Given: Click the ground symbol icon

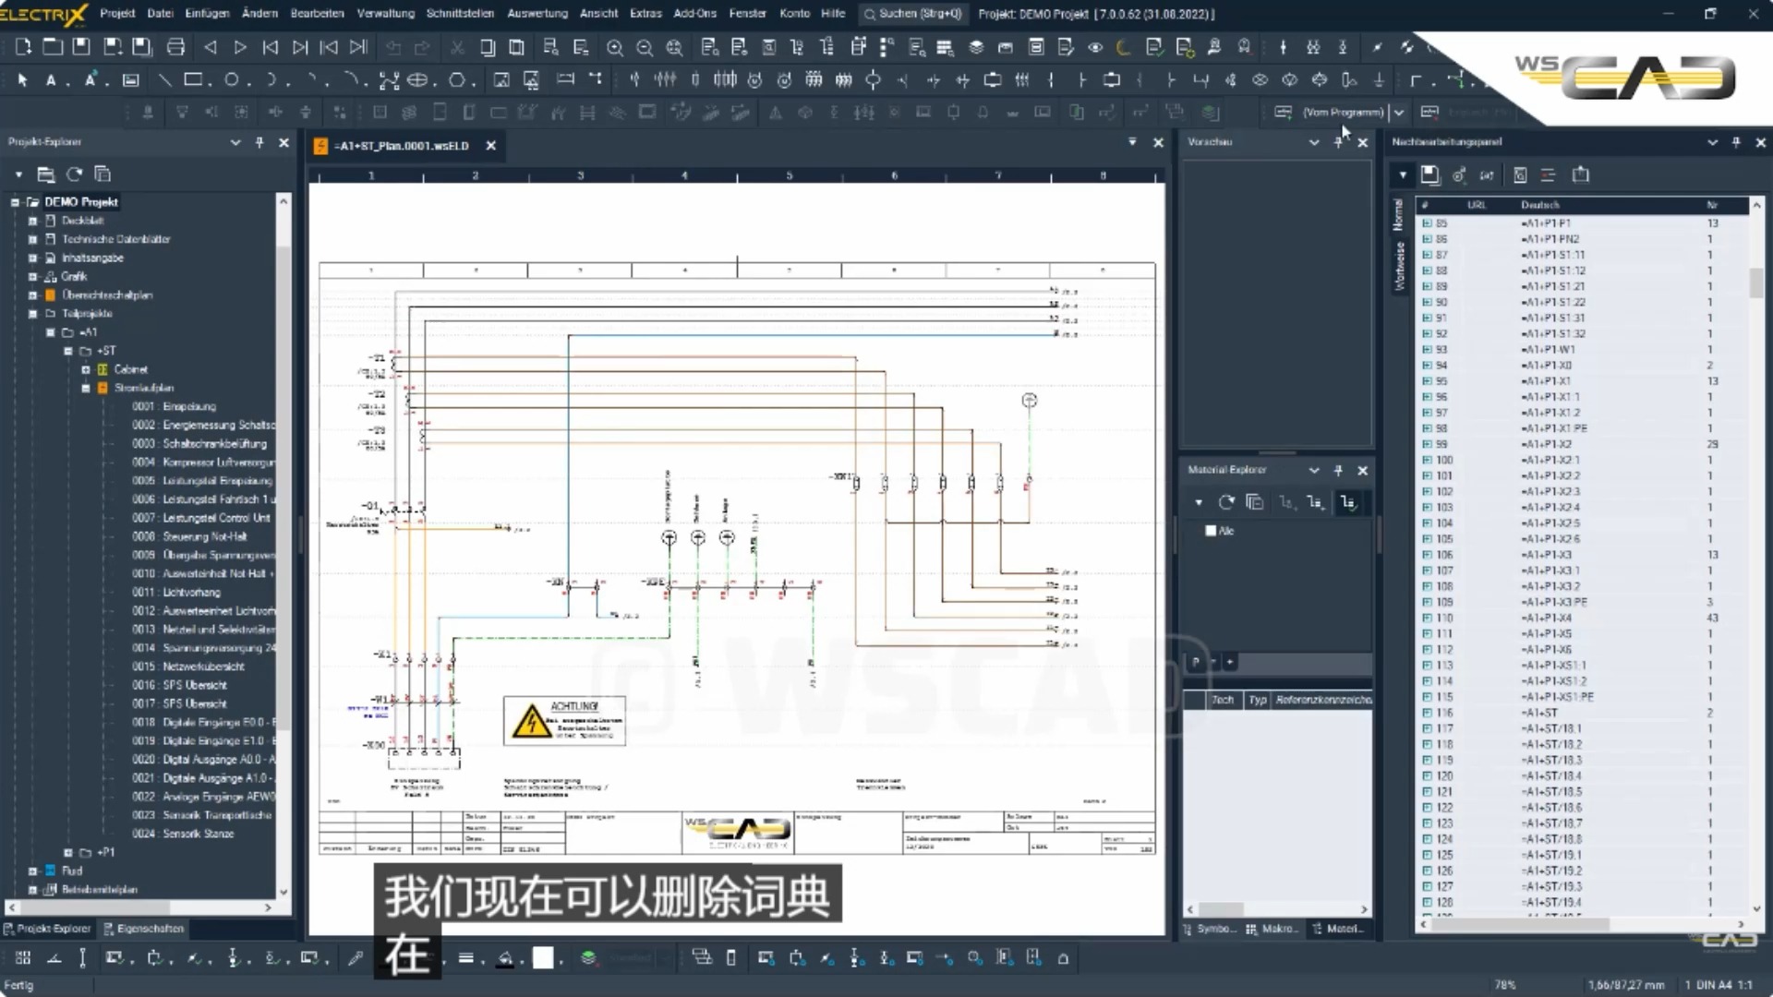Looking at the screenshot, I should pyautogui.click(x=1379, y=80).
